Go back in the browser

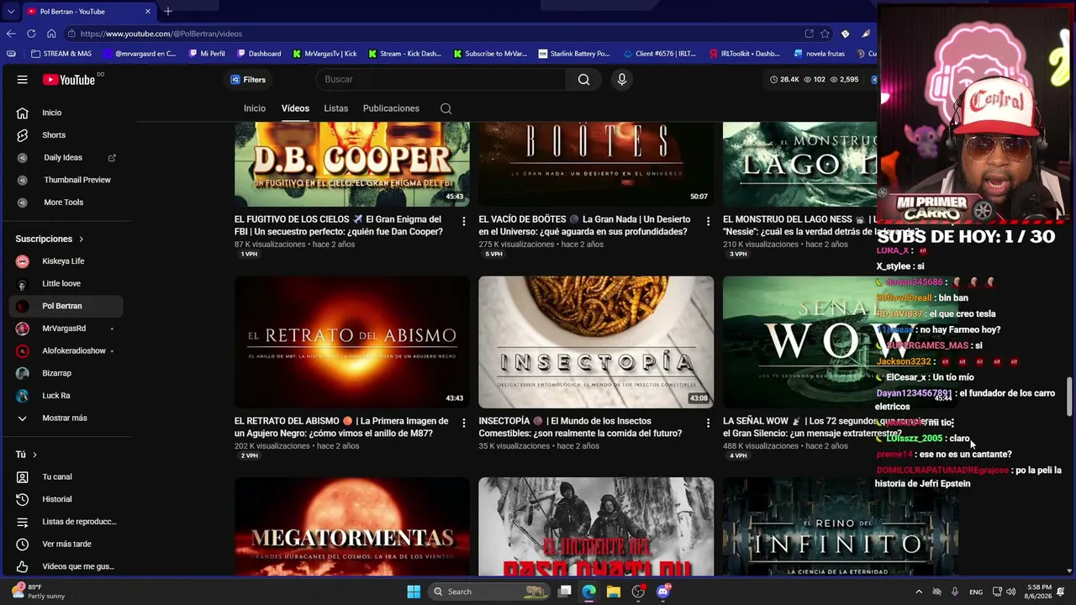(11, 34)
